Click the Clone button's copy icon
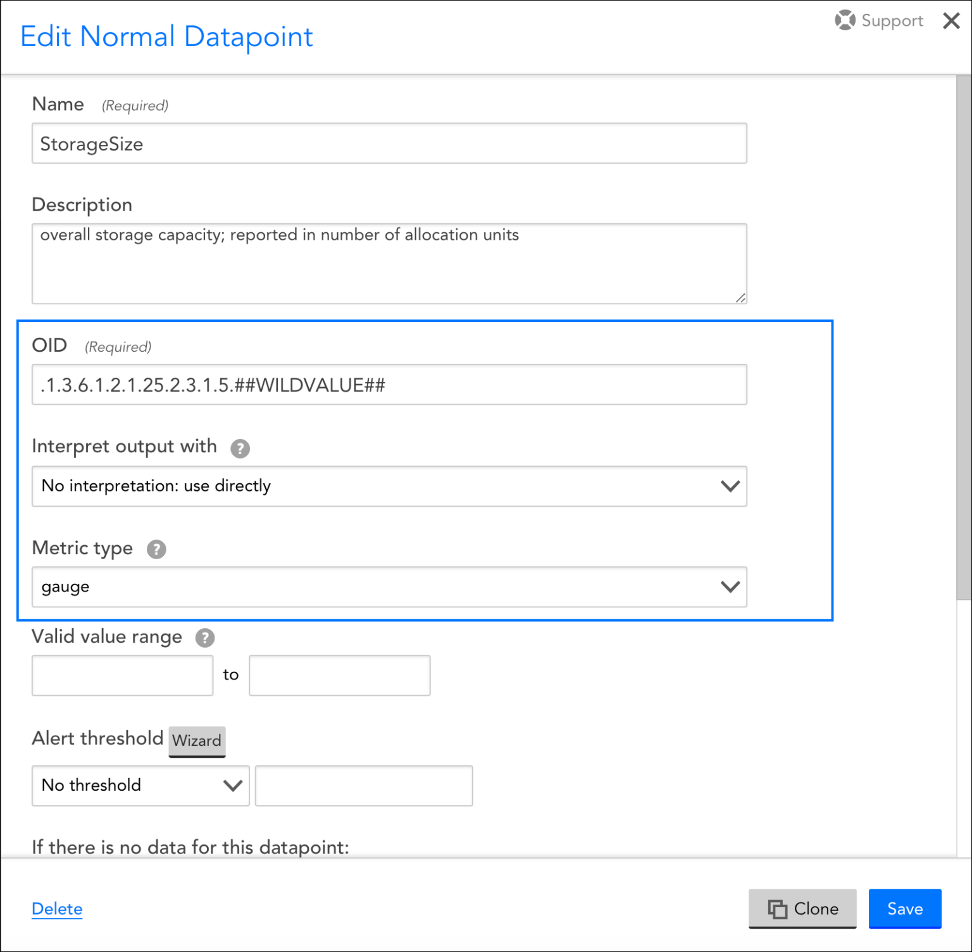Screen dimensions: 972x952 click(x=777, y=909)
